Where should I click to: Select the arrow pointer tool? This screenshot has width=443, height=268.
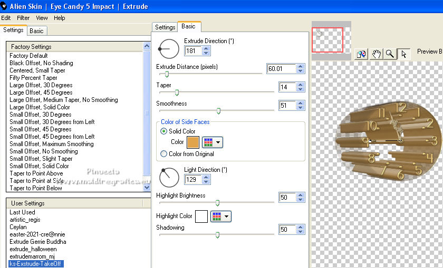(404, 54)
